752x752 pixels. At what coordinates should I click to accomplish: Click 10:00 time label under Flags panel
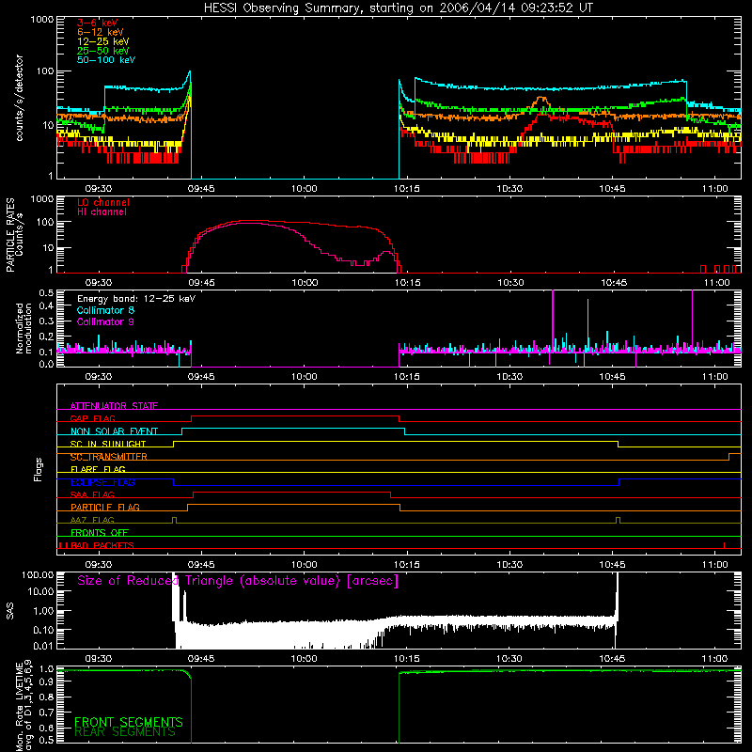point(304,565)
